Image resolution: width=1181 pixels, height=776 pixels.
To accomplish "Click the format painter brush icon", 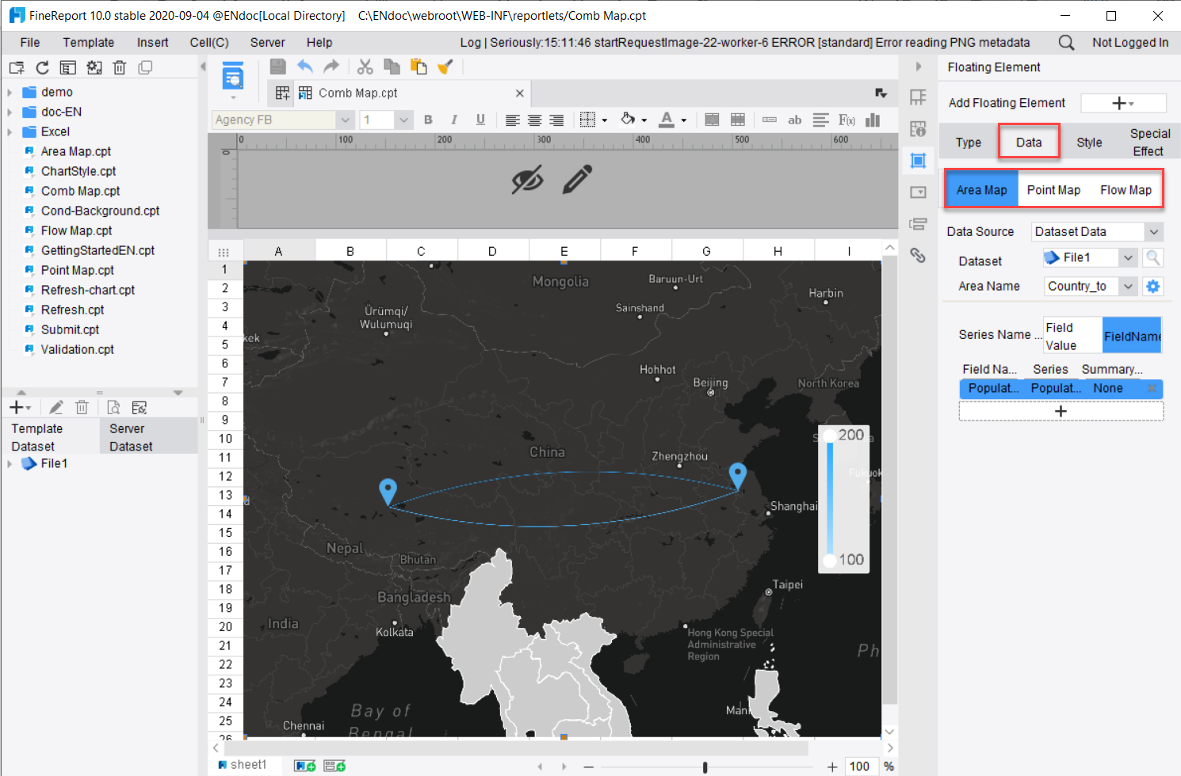I will click(445, 67).
